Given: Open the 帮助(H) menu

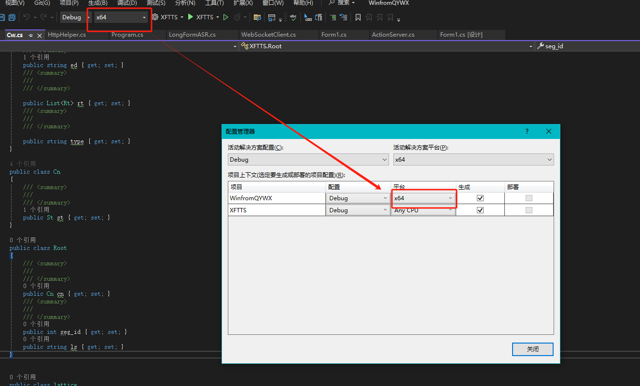Looking at the screenshot, I should coord(303,3).
